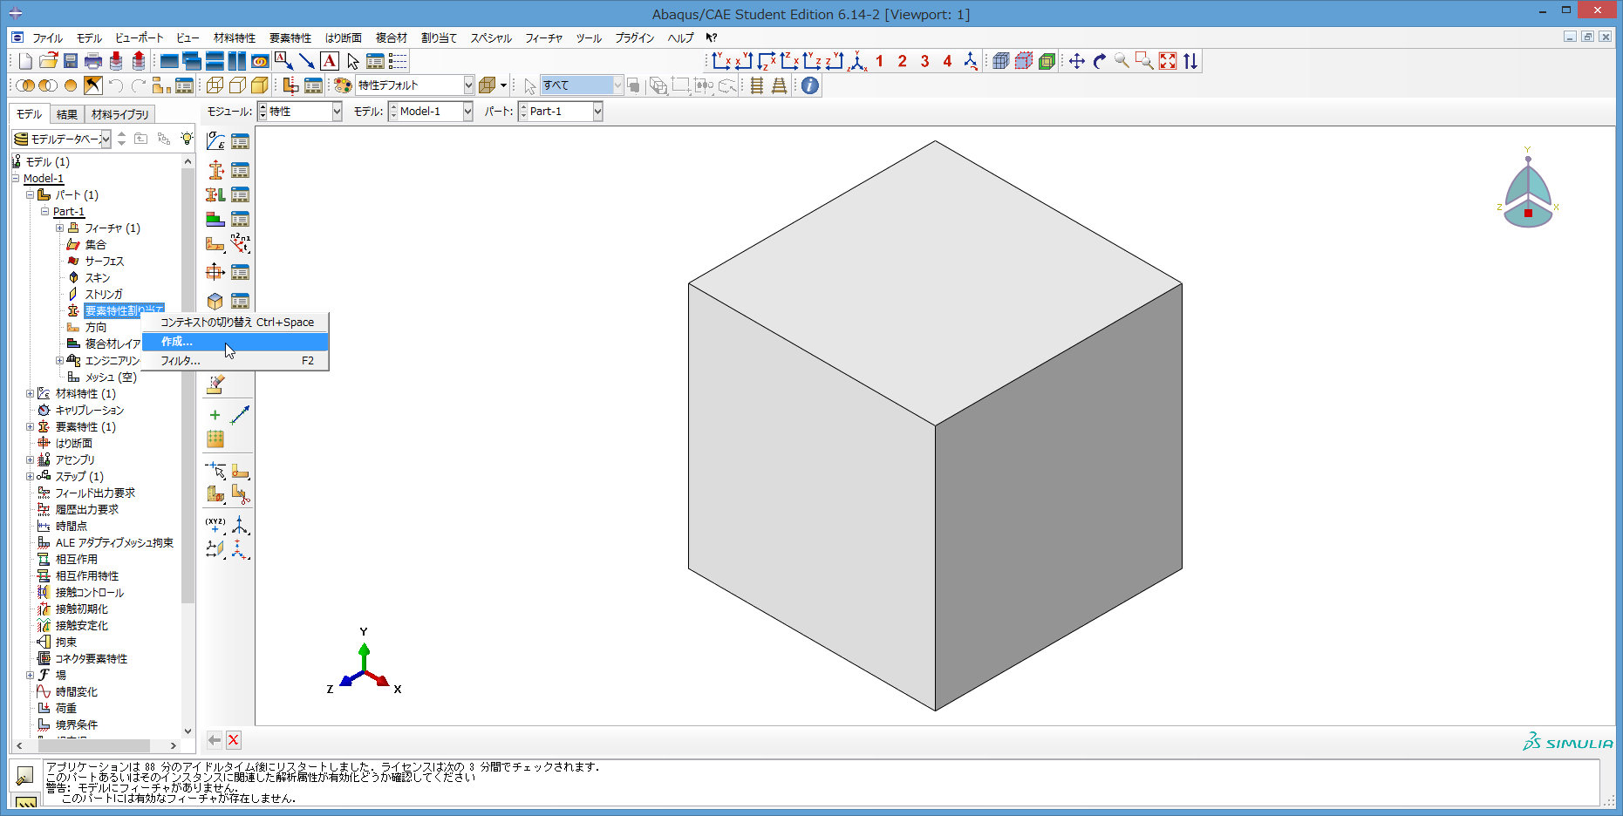This screenshot has width=1623, height=816.
Task: Click the blue Query information icon
Action: [x=810, y=85]
